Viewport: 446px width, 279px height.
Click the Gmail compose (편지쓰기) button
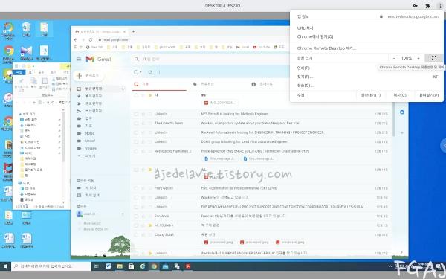click(88, 75)
